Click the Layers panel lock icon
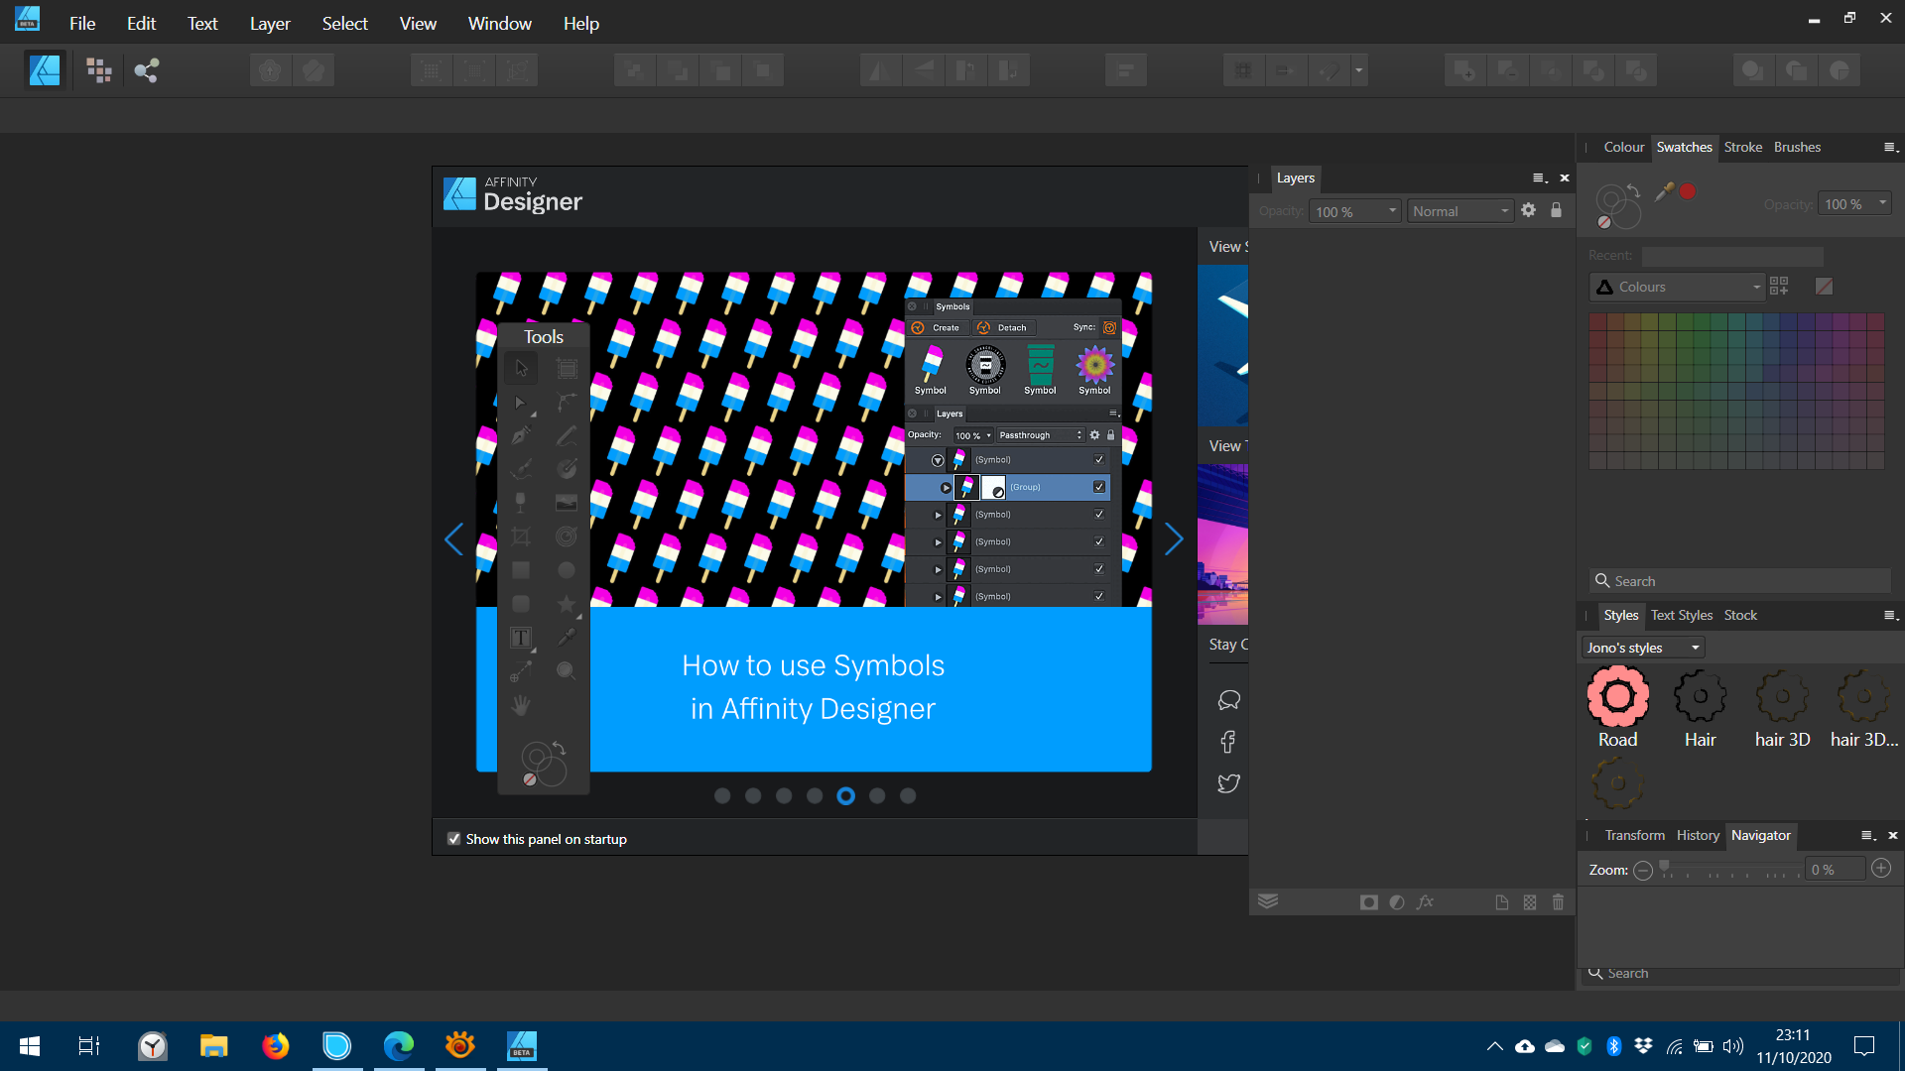 (1556, 210)
